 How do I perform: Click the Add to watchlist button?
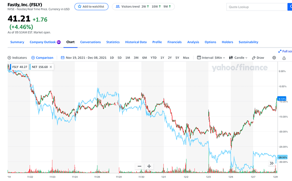point(91,6)
